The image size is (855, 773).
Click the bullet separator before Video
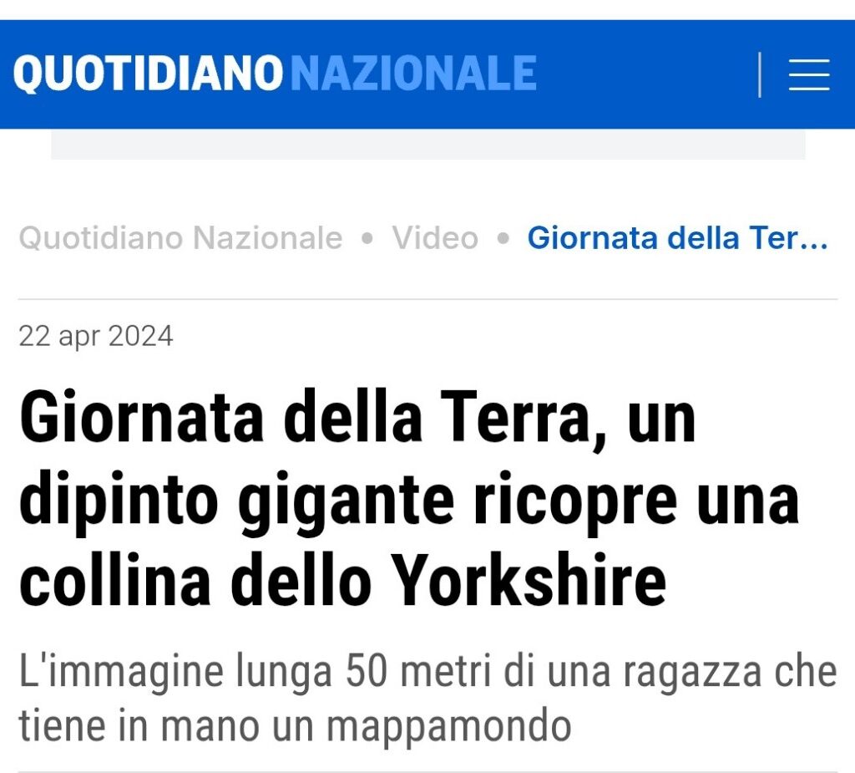coord(367,238)
